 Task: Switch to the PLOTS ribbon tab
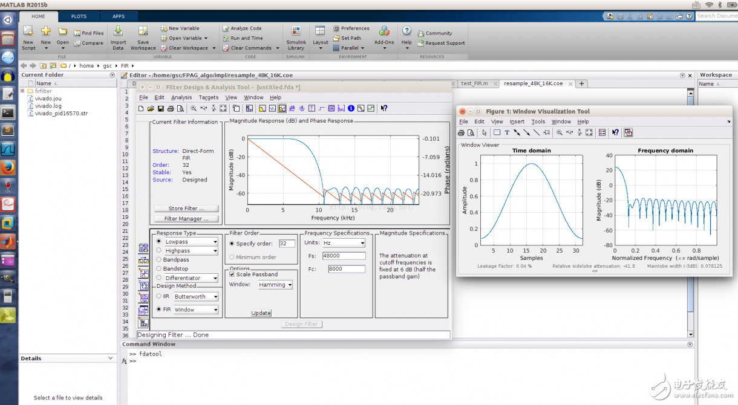79,16
